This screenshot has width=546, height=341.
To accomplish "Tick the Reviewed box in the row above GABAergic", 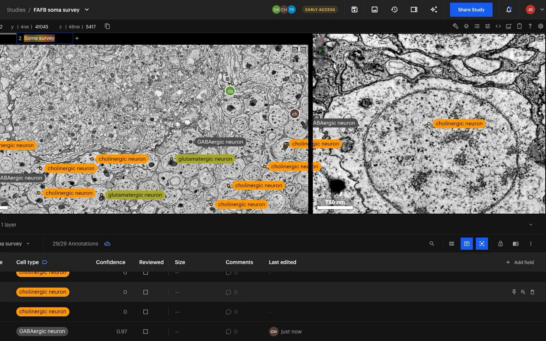I will click(146, 312).
